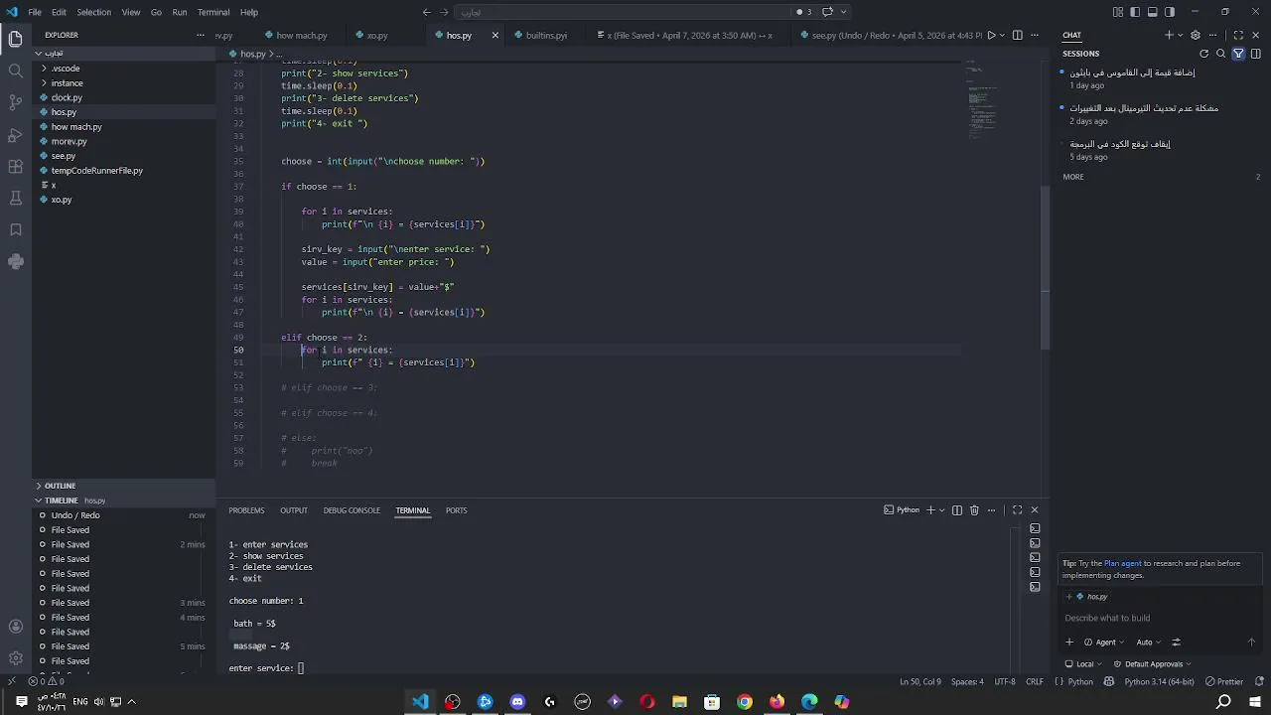1271x715 pixels.
Task: Add context with plus in chat input
Action: coord(1069,643)
